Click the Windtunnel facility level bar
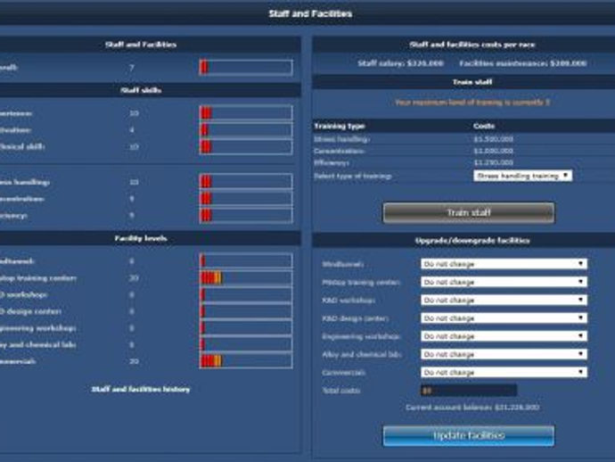Image resolution: width=615 pixels, height=462 pixels. [x=246, y=261]
